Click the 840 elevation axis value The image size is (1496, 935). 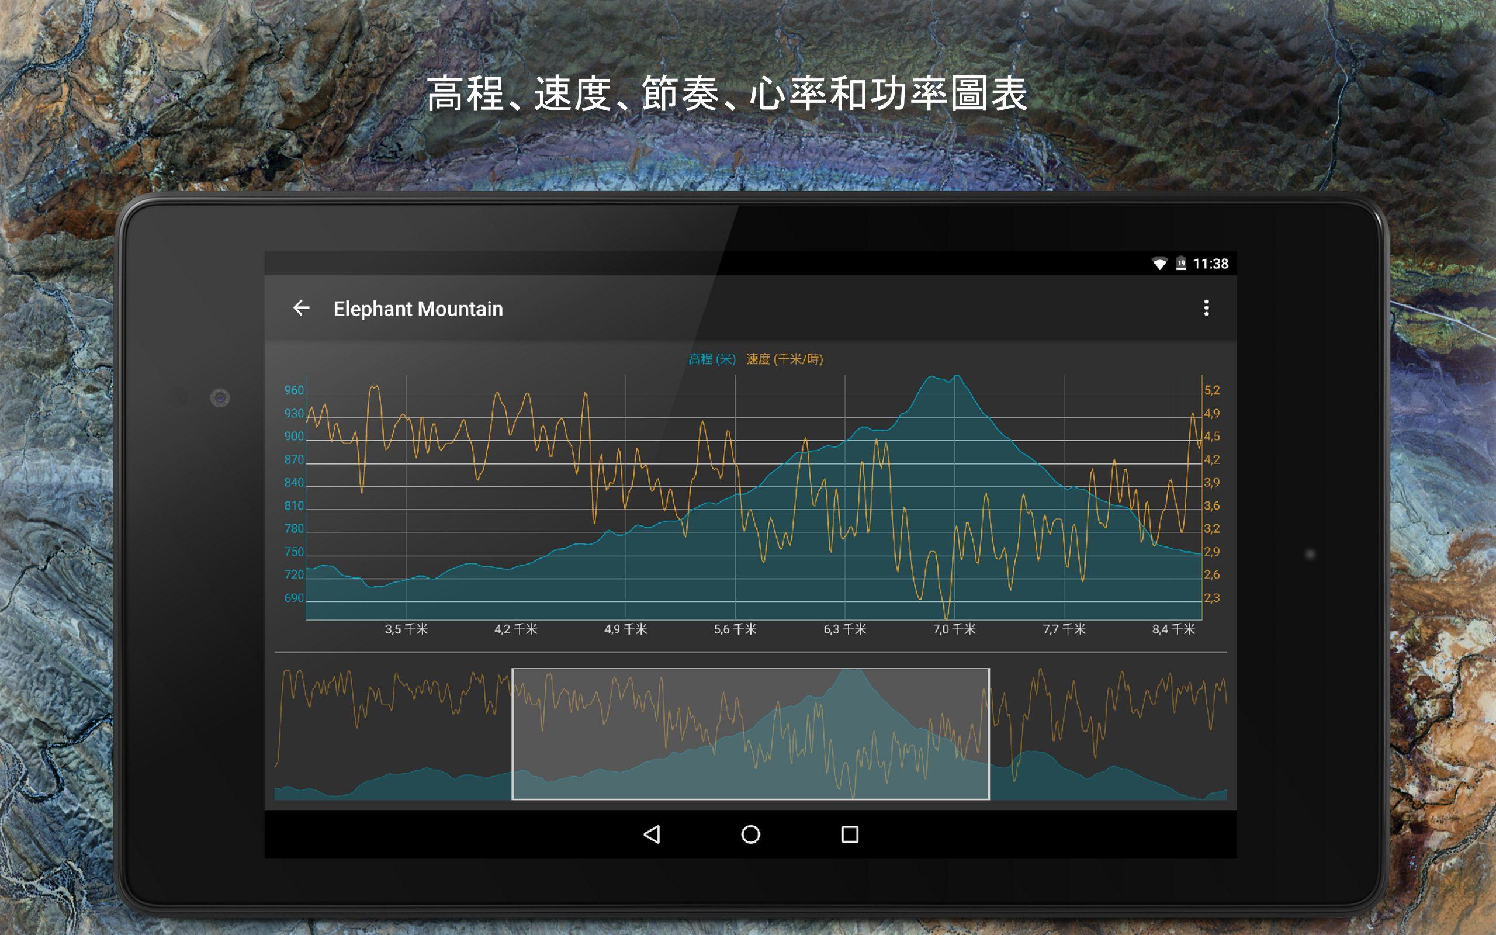pos(295,482)
